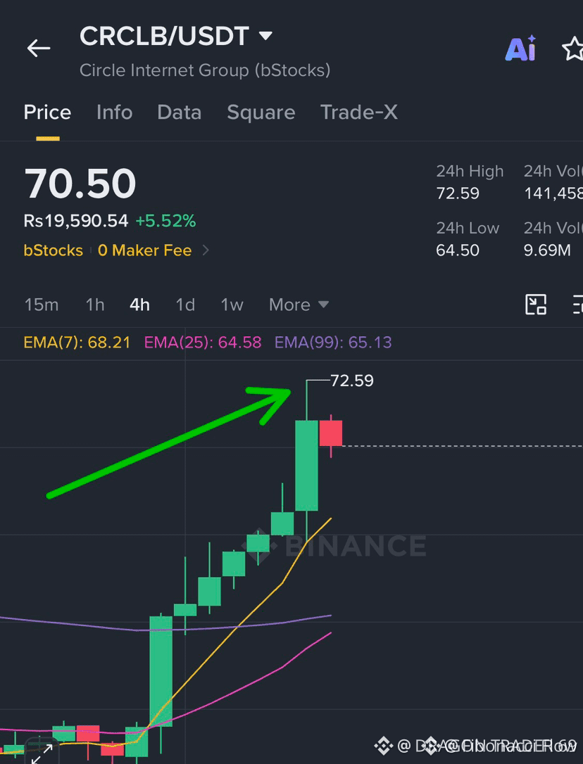Select the 15m timeframe

(42, 305)
